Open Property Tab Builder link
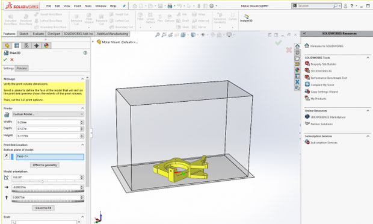373x224 pixels. [323, 64]
